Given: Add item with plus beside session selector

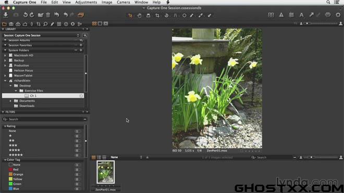Looking at the screenshot, I should pos(85,35).
